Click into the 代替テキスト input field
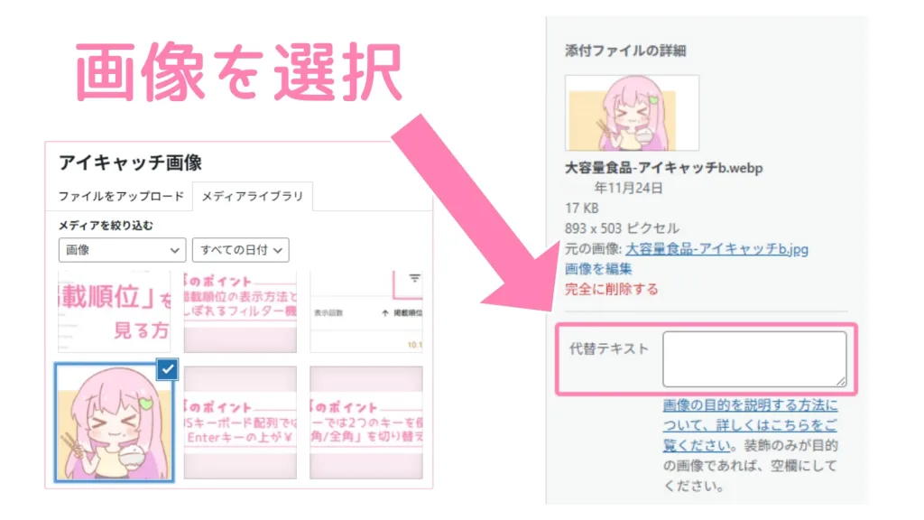Screen dimensions: 924x520 (754, 359)
